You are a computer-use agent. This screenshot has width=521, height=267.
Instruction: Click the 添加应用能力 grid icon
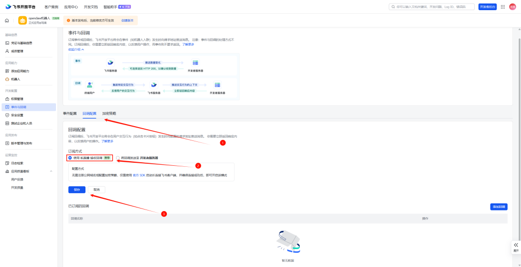(x=7, y=71)
